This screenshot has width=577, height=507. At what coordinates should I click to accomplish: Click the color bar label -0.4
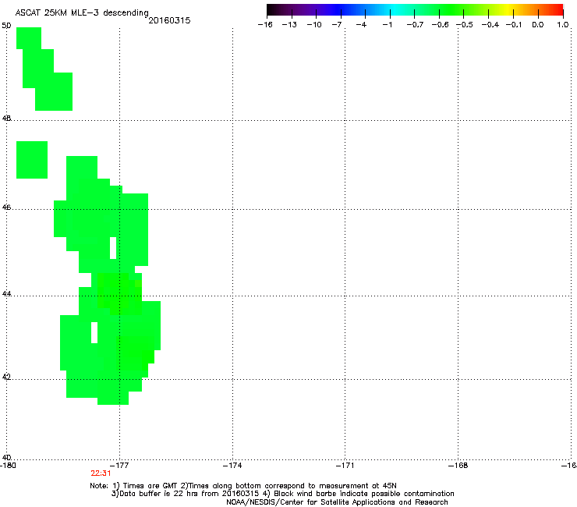(x=490, y=25)
